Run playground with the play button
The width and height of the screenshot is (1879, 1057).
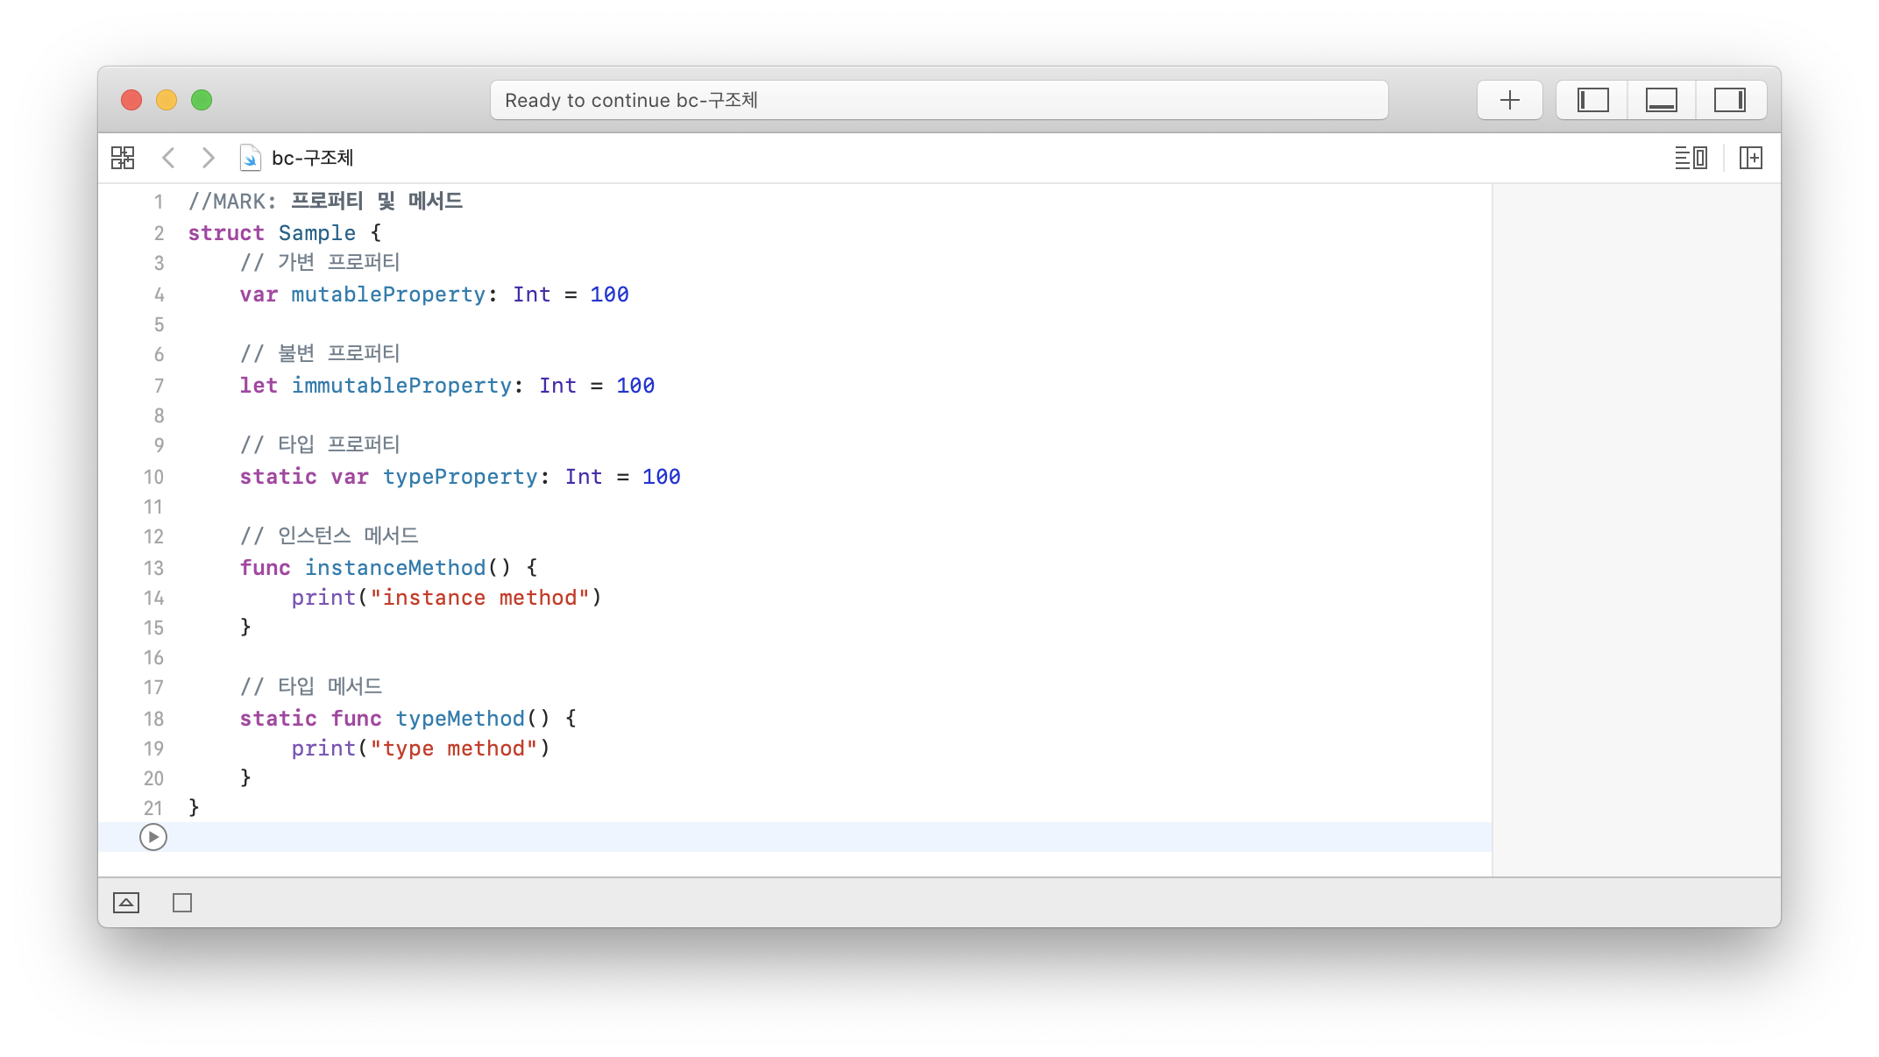click(x=153, y=837)
